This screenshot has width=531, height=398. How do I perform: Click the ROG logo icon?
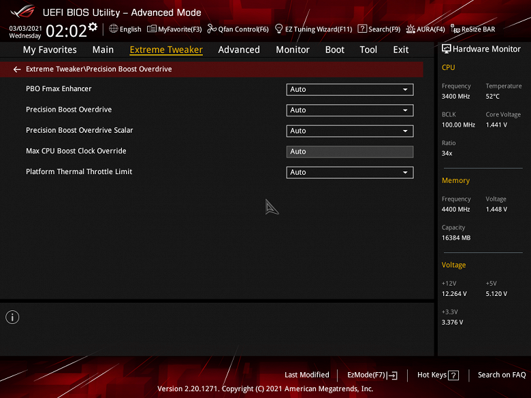coord(22,12)
